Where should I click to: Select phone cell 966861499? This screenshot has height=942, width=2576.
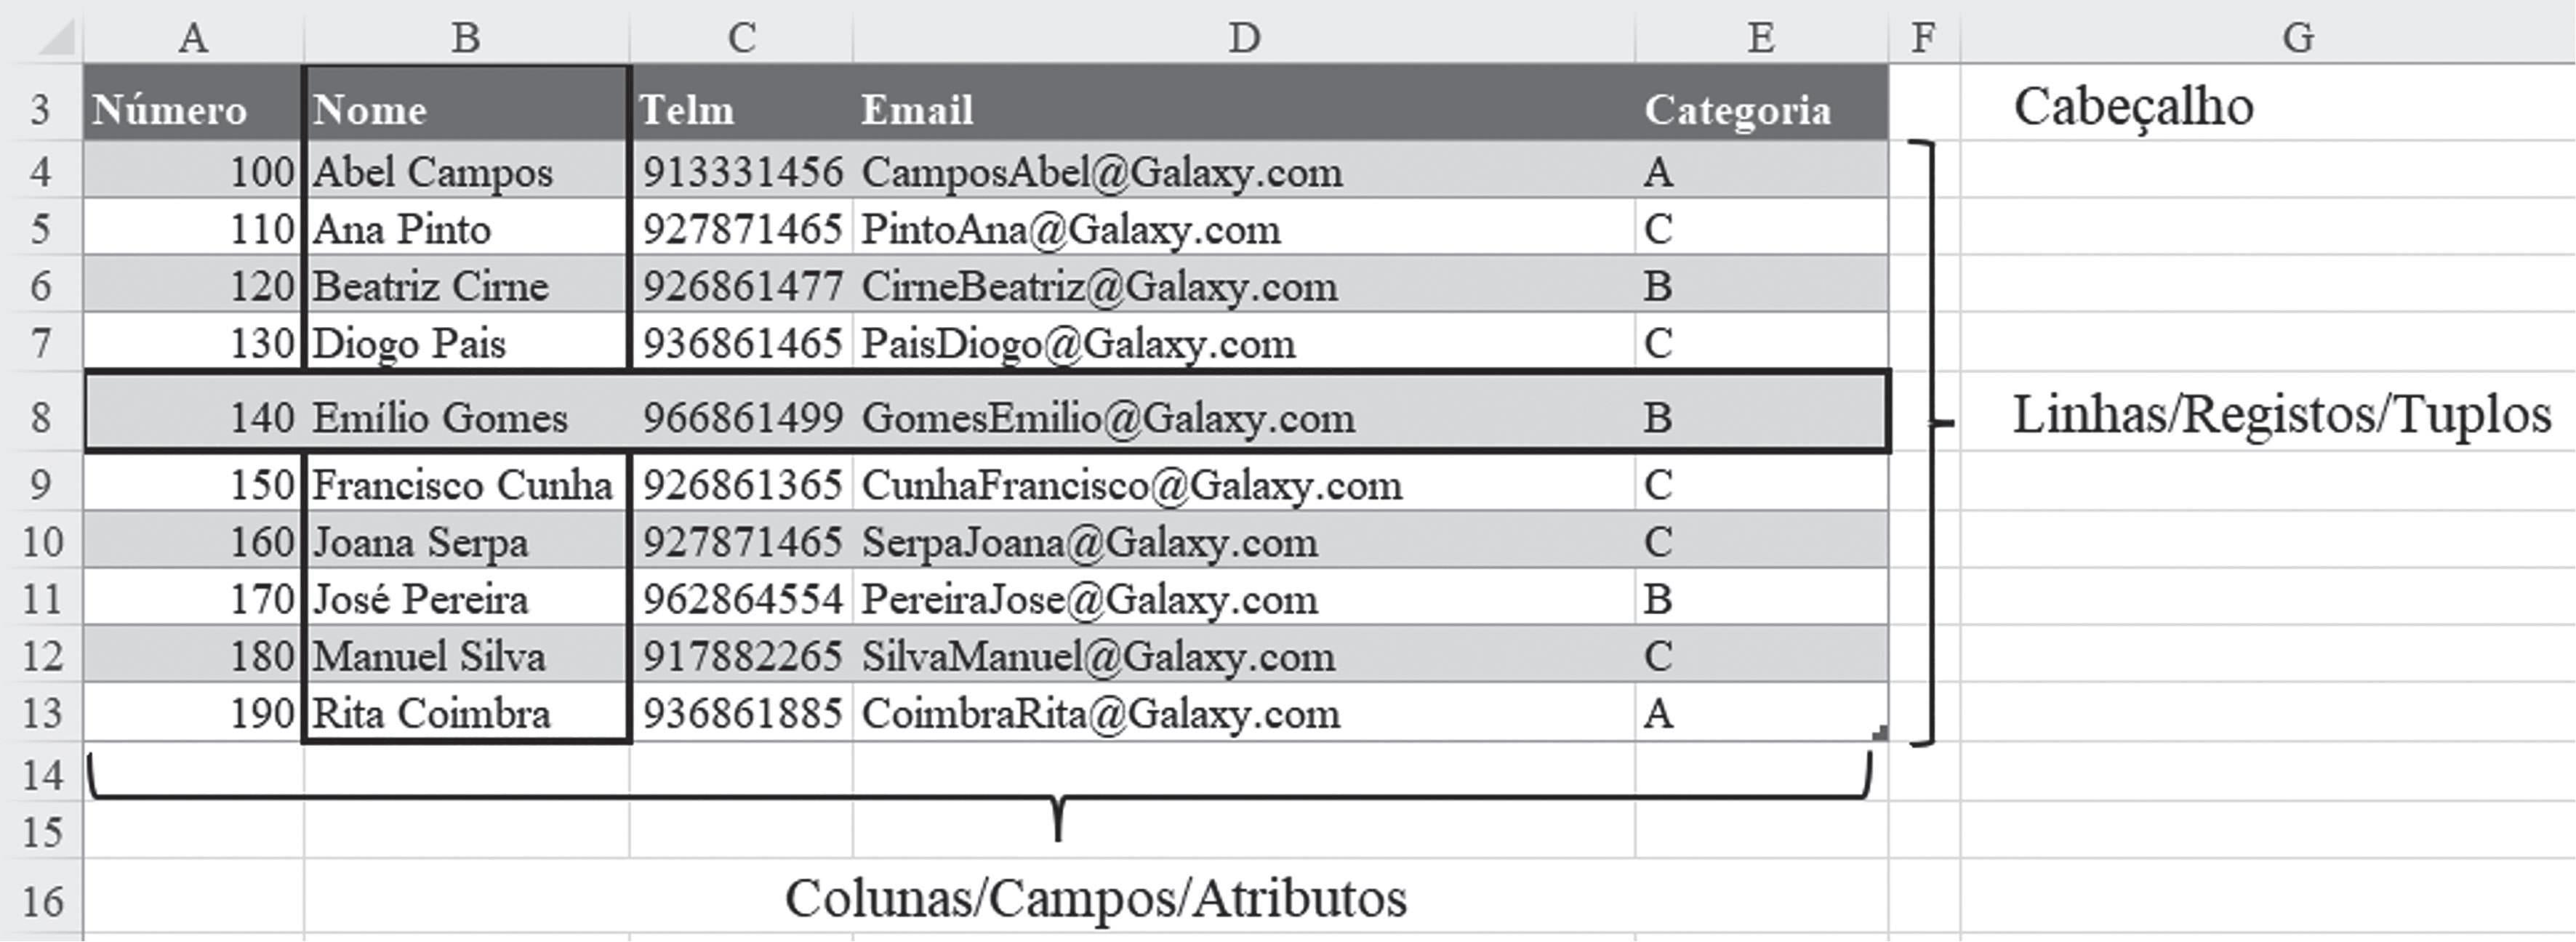coord(741,415)
